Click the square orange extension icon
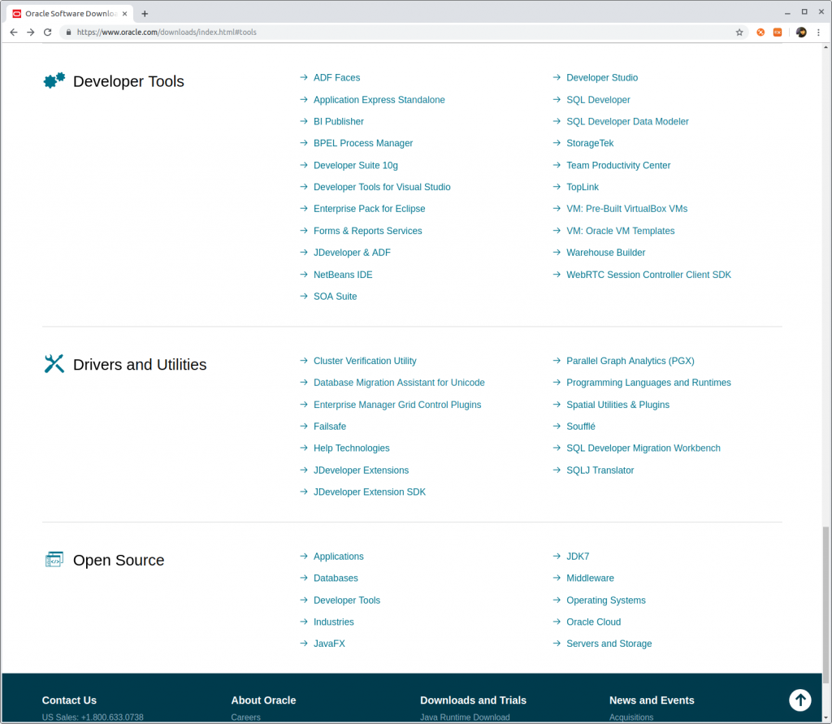Screen dimensions: 832x724 (778, 33)
